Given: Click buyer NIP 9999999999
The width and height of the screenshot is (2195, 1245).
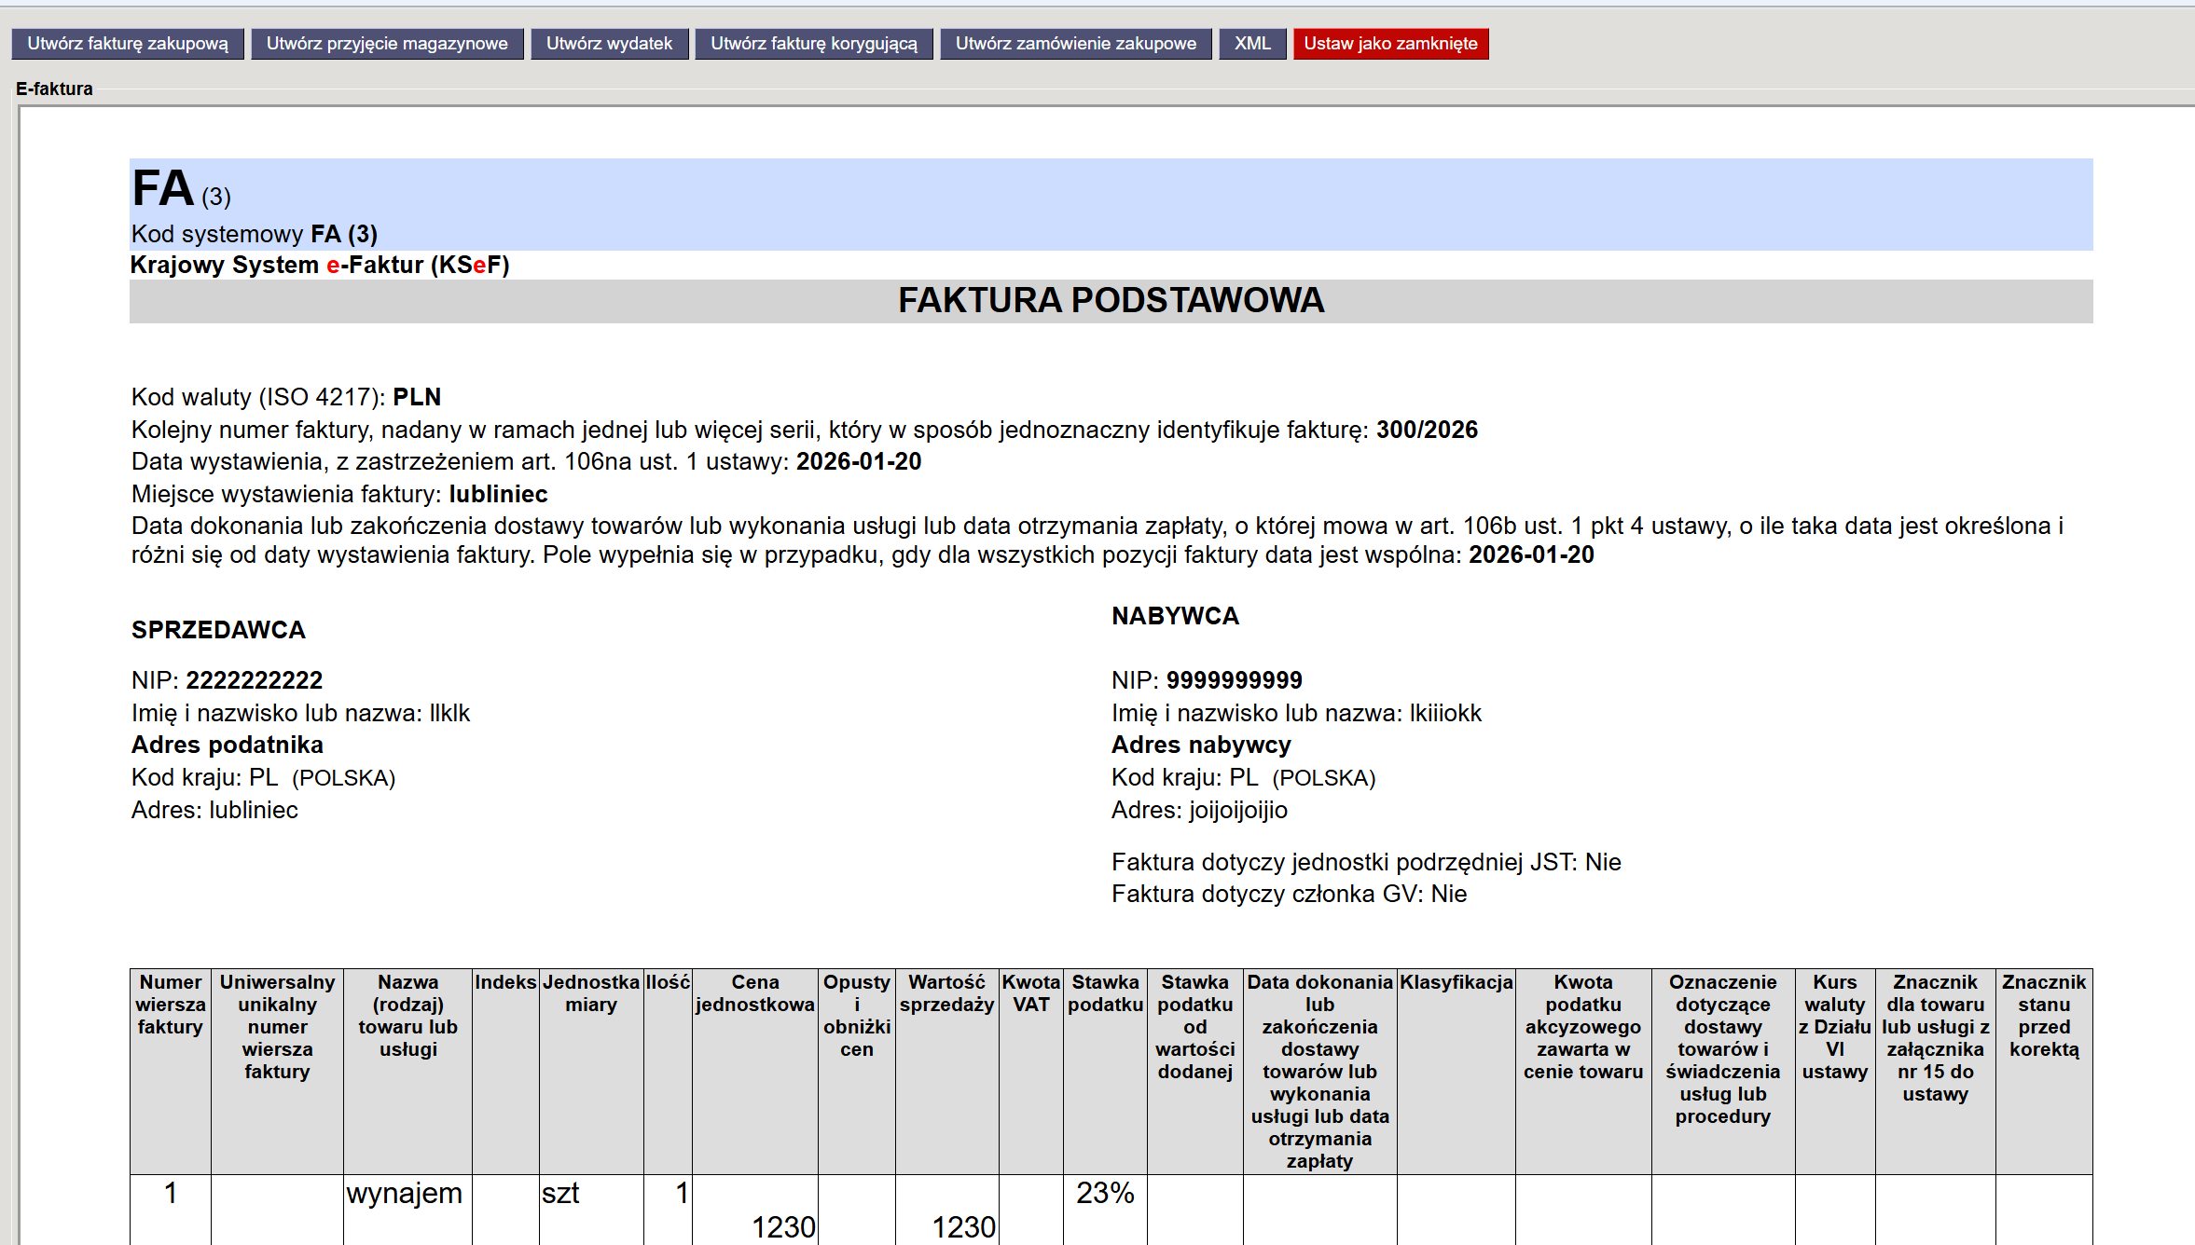Looking at the screenshot, I should point(1234,680).
